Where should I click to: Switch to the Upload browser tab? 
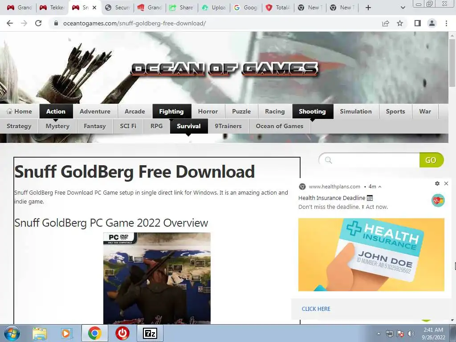pos(214,8)
